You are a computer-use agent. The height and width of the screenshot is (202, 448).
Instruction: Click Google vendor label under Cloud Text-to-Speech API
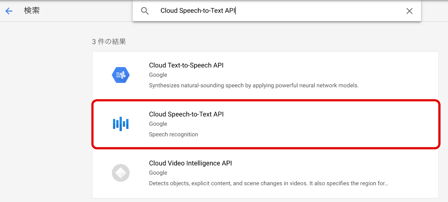tap(158, 75)
